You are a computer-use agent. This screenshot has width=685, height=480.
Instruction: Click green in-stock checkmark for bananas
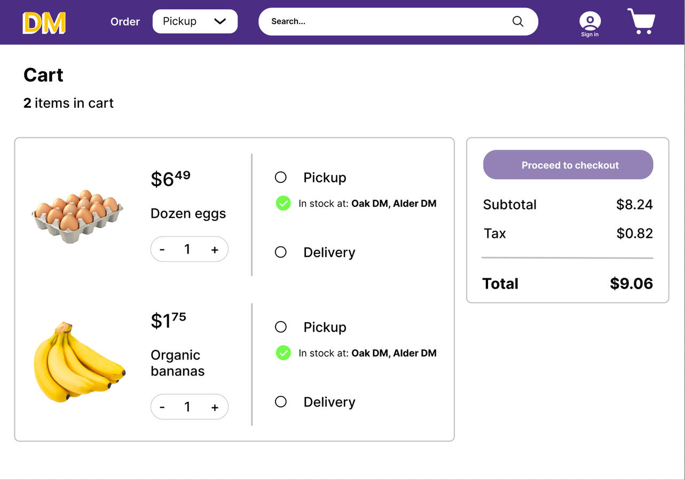[283, 353]
